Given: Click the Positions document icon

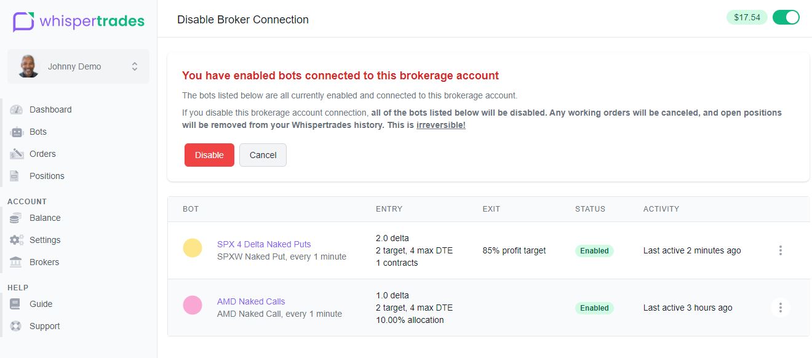Looking at the screenshot, I should pos(15,176).
